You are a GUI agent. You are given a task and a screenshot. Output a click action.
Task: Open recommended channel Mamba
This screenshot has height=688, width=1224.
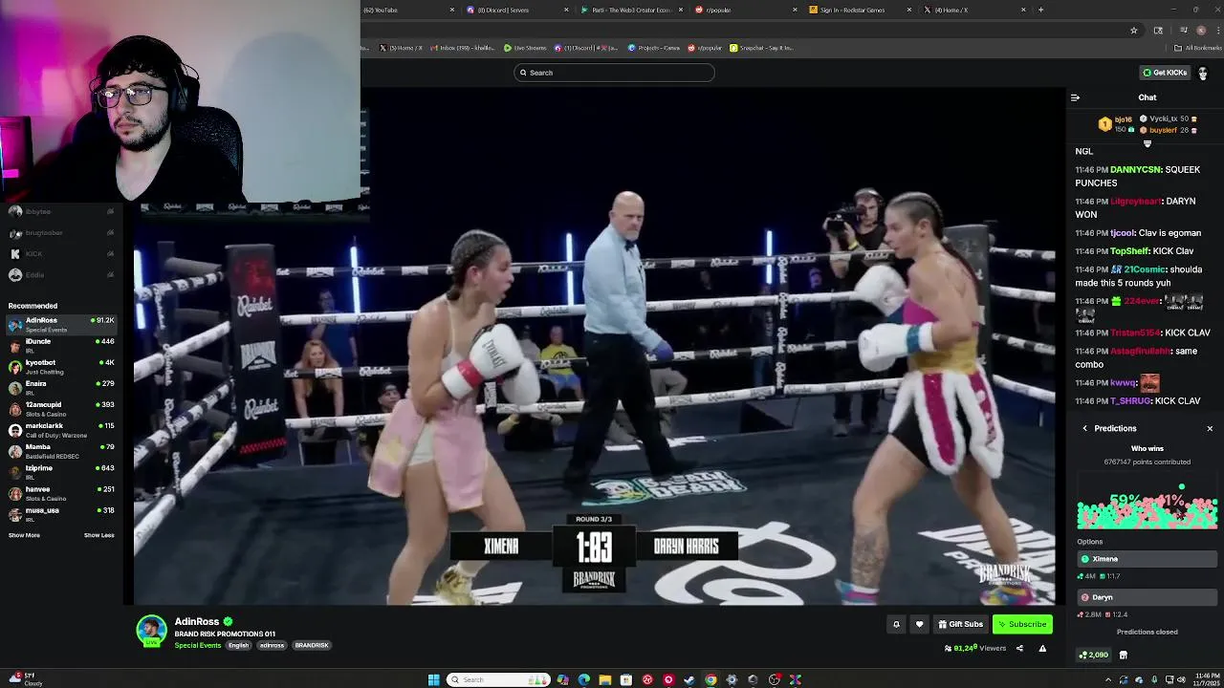[x=61, y=451]
